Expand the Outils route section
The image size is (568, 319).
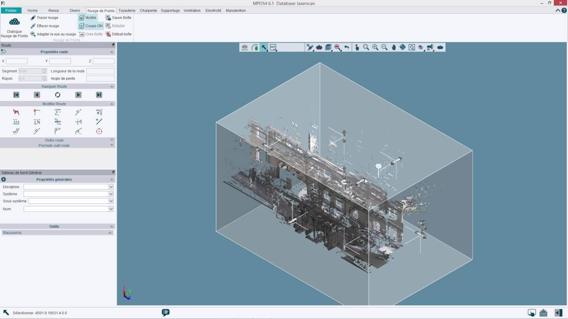[x=112, y=140]
